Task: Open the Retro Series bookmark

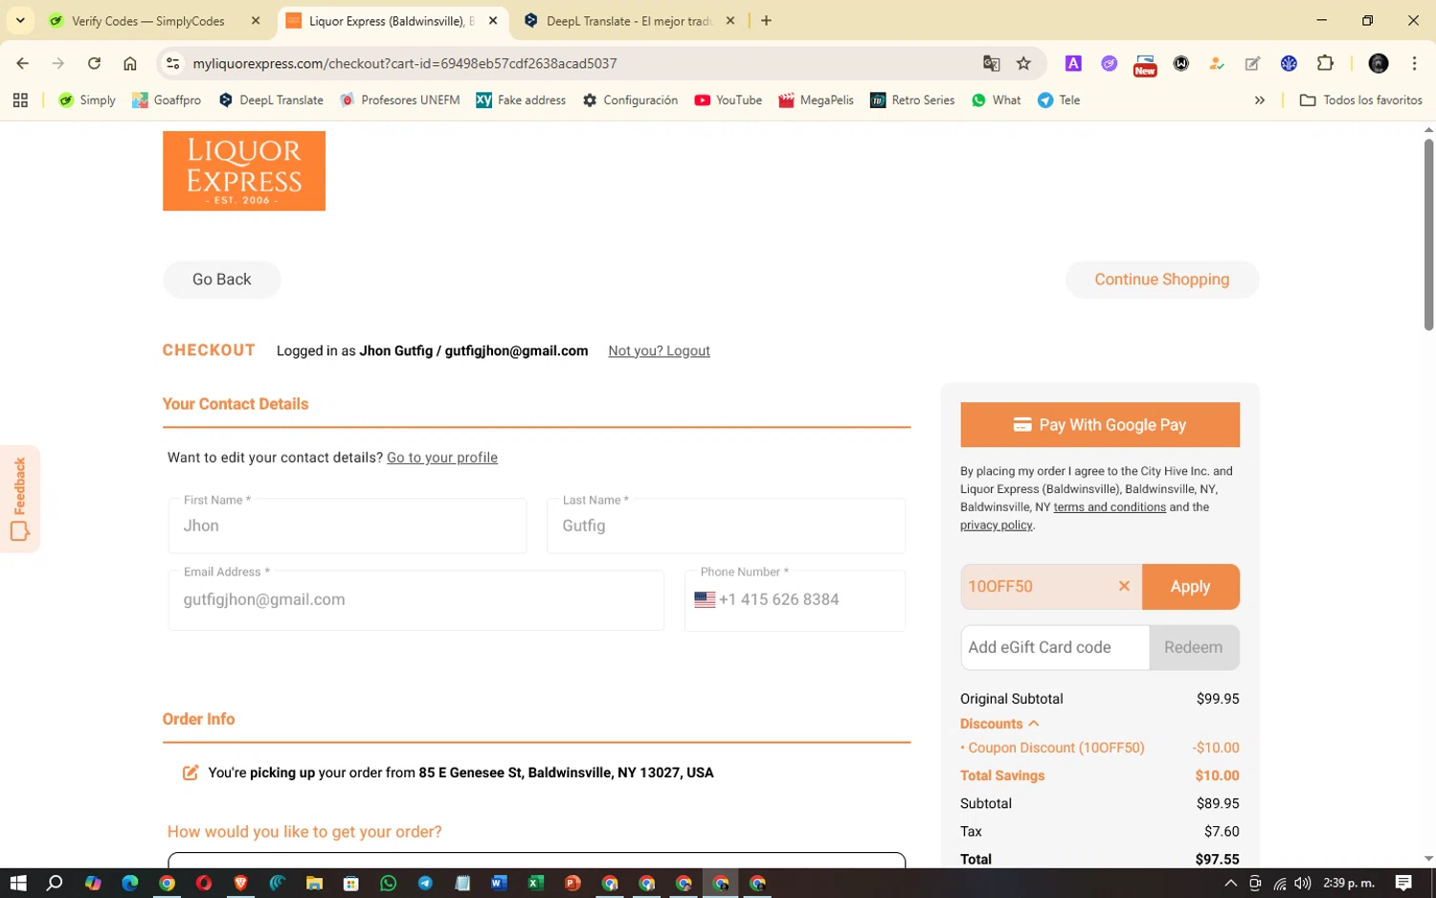Action: (912, 100)
